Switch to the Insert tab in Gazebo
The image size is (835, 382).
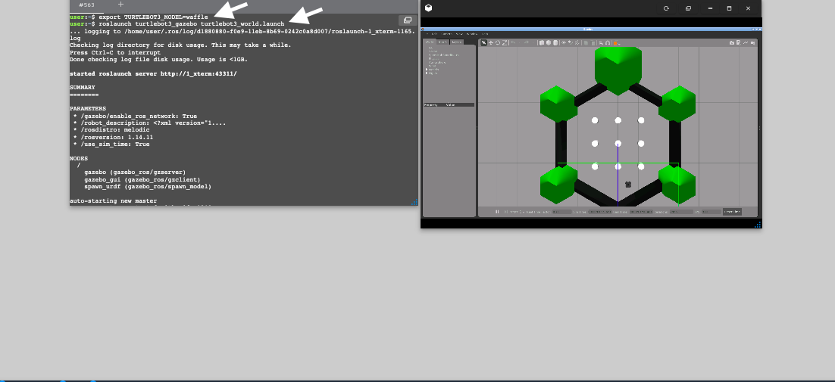[x=443, y=42]
